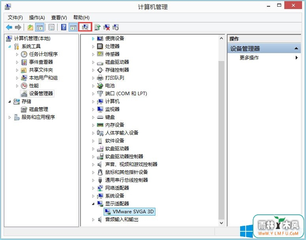Select the 存储控制器 category

click(x=117, y=70)
